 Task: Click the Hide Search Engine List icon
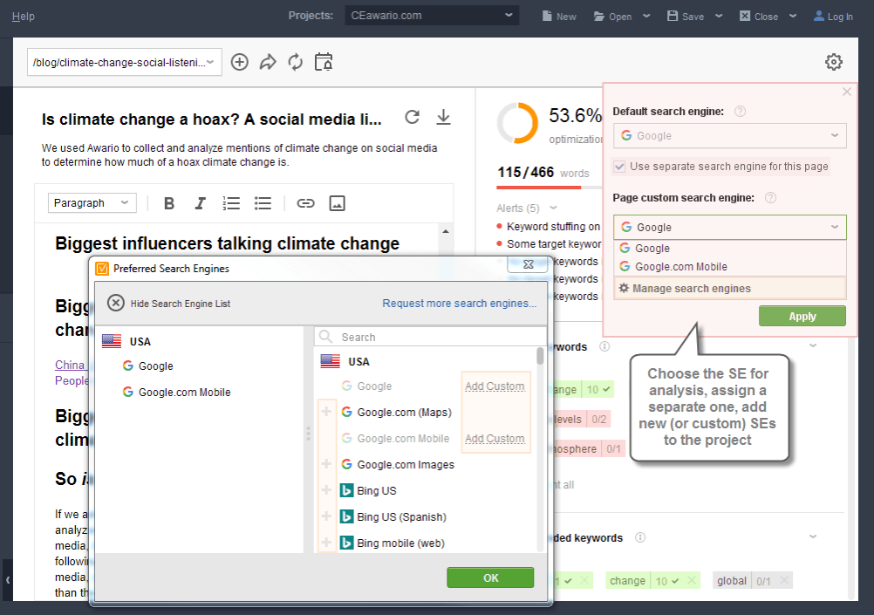[116, 303]
